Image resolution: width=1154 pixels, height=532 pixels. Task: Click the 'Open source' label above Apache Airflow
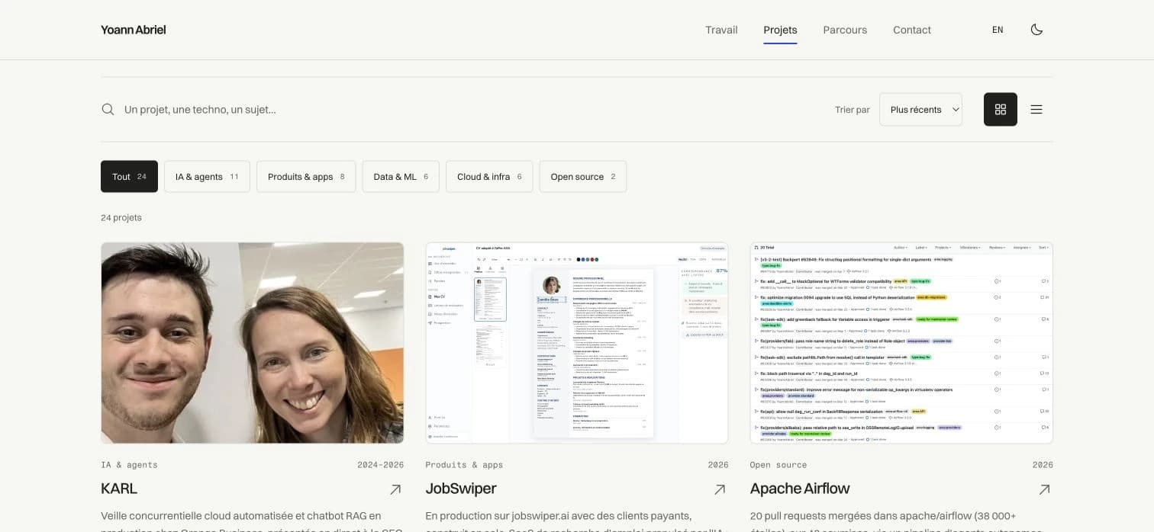pos(778,465)
